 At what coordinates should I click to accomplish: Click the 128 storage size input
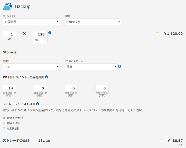click(40, 34)
